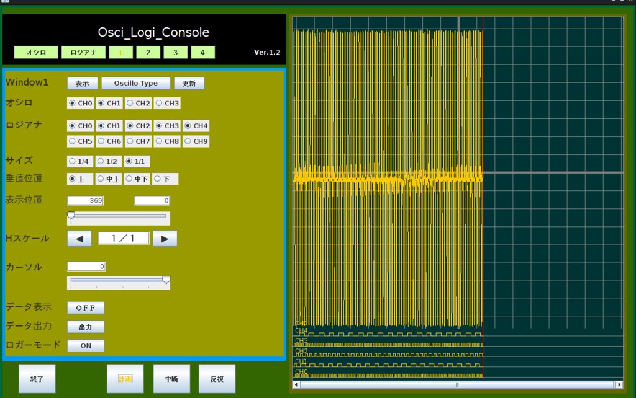The height and width of the screenshot is (398, 636).
Task: Switch to window tab 2
Action: [x=148, y=52]
